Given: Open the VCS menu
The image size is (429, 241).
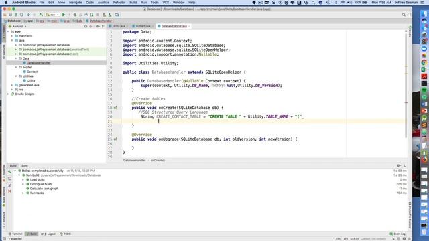Looking at the screenshot, I should [166, 3].
